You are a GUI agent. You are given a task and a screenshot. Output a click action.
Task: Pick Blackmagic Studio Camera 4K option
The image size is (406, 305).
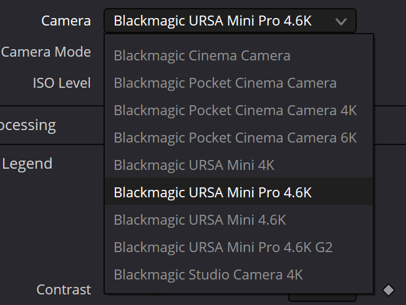[x=239, y=274]
